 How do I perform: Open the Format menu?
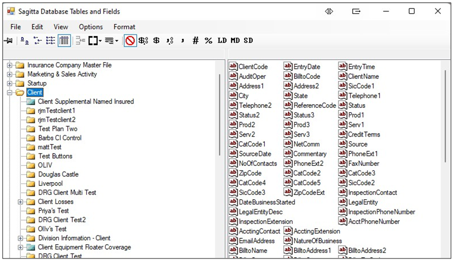tap(124, 27)
